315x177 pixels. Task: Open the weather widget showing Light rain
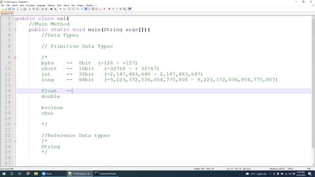pos(256,174)
